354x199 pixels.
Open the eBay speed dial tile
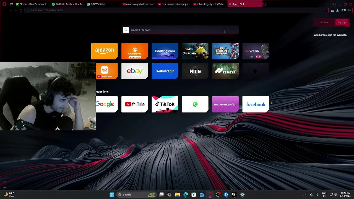pyautogui.click(x=135, y=71)
